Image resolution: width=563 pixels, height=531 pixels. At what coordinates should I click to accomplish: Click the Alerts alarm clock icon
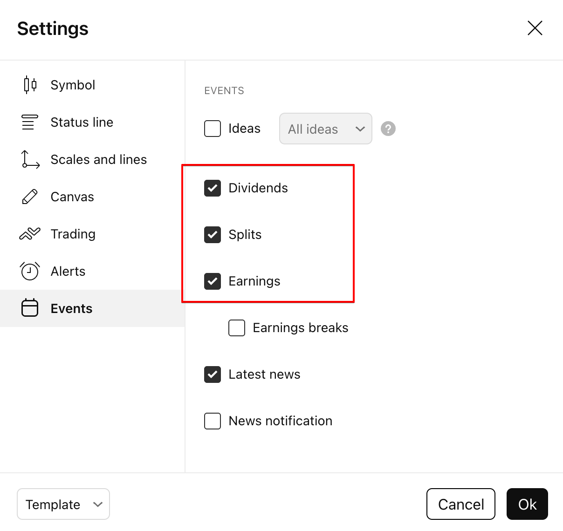pyautogui.click(x=30, y=271)
